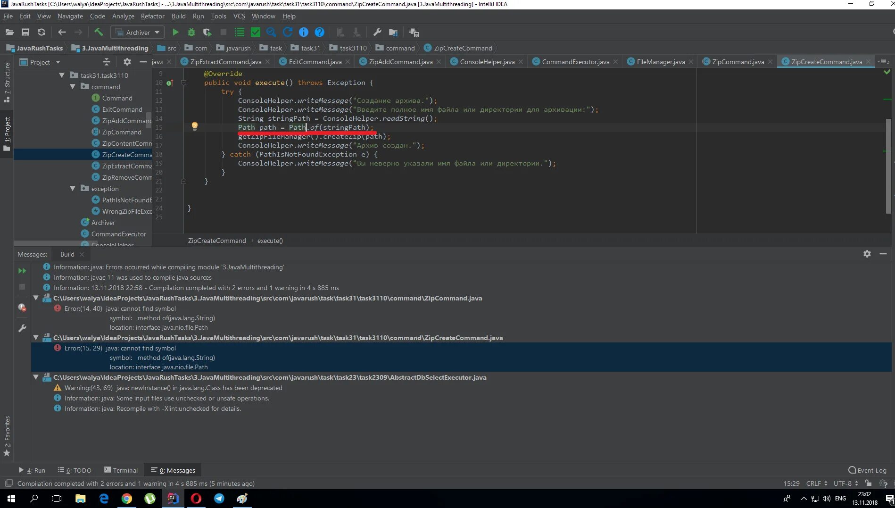Click the editor vertical scrollbar
This screenshot has height=508, width=895.
(x=888, y=165)
